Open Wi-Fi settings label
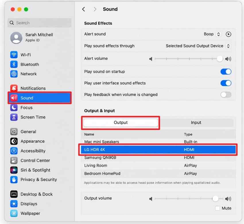 [26, 55]
